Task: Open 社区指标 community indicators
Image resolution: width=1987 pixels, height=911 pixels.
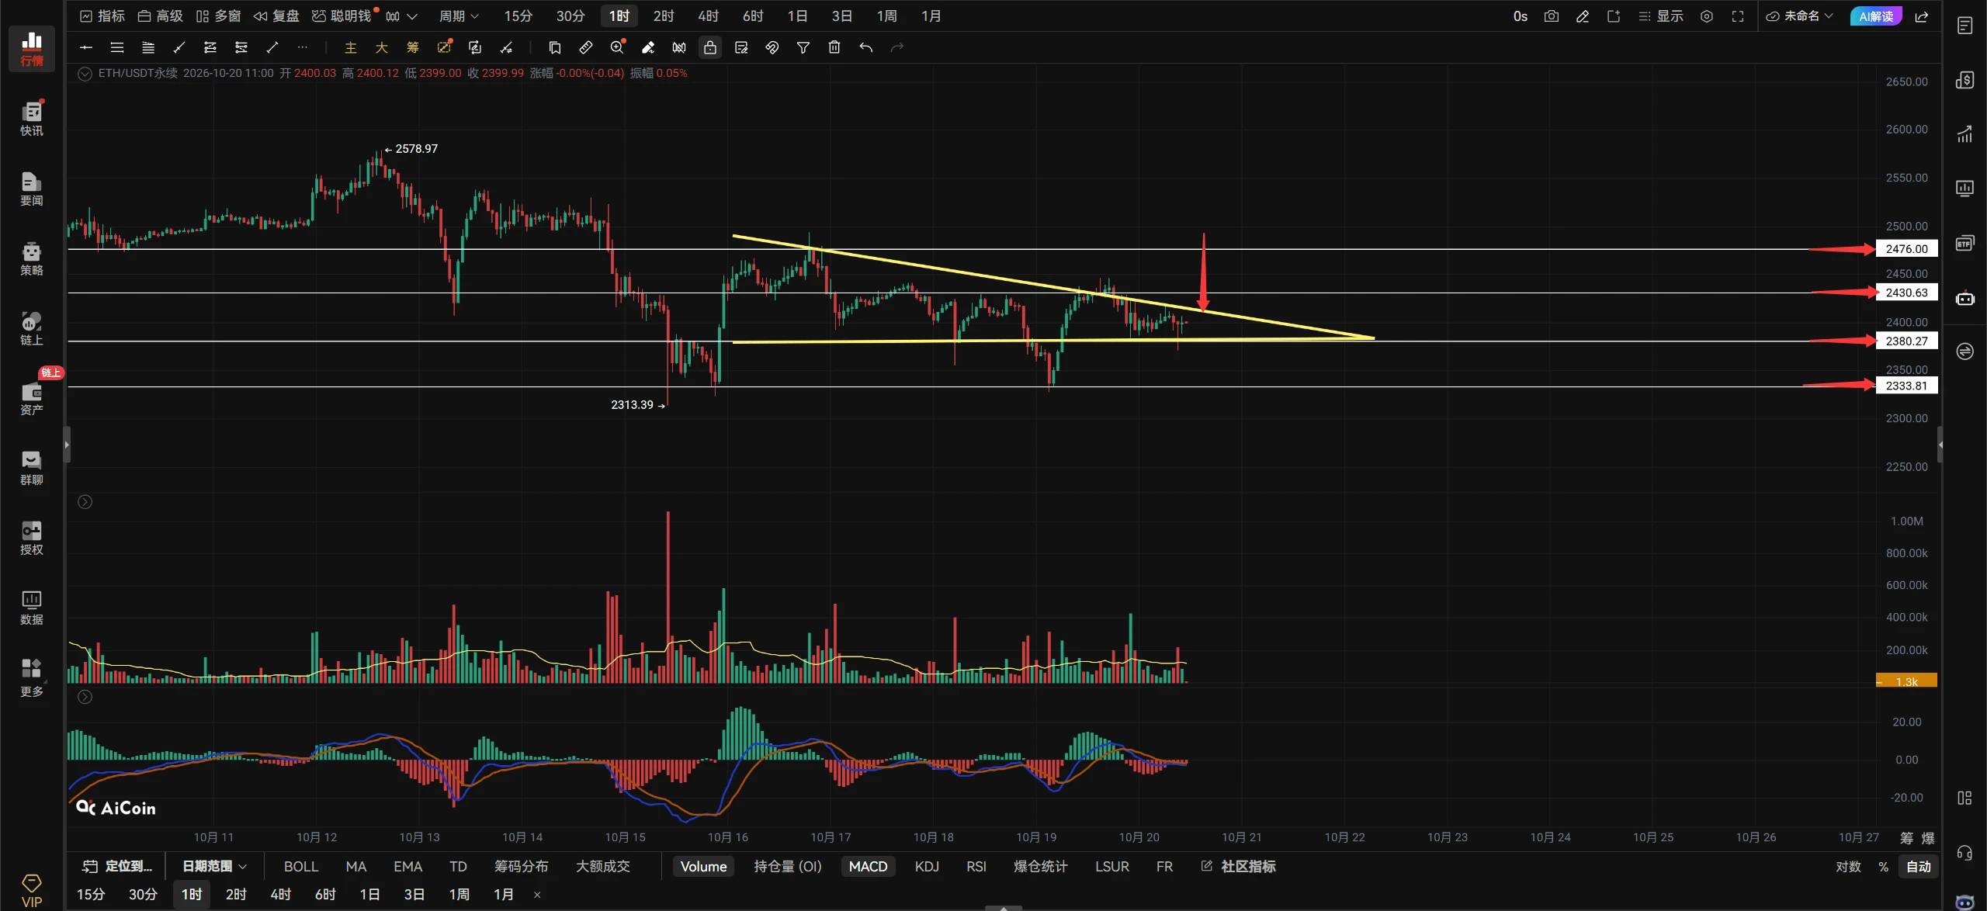Action: (x=1239, y=866)
